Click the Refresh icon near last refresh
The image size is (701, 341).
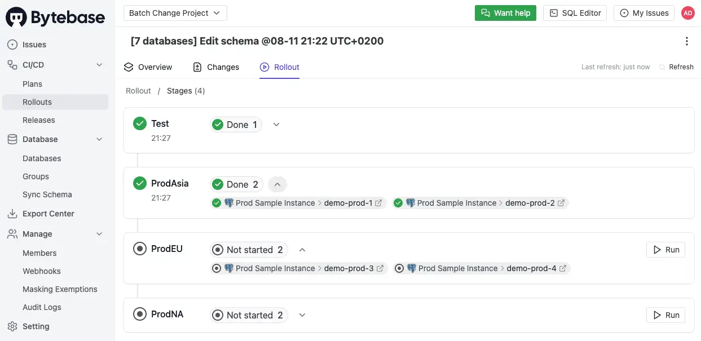(662, 67)
